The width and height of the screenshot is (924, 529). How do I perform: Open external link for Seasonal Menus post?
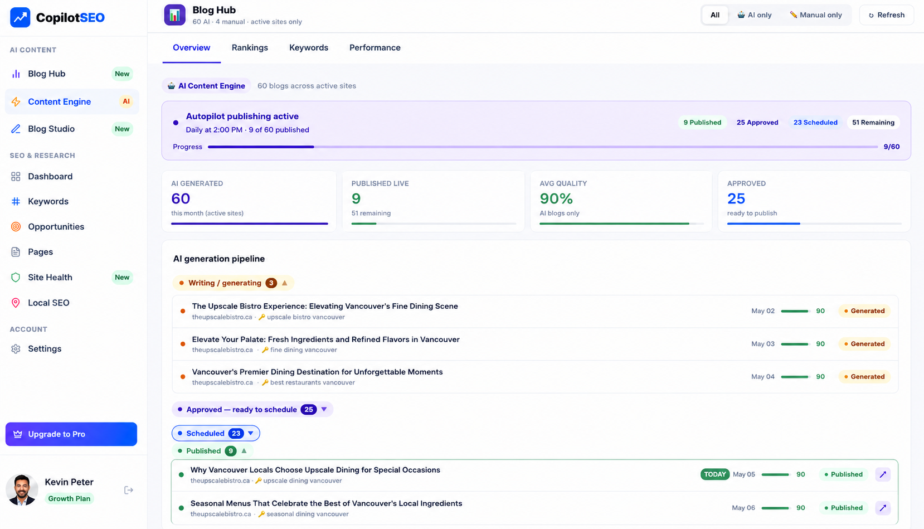[x=883, y=508]
